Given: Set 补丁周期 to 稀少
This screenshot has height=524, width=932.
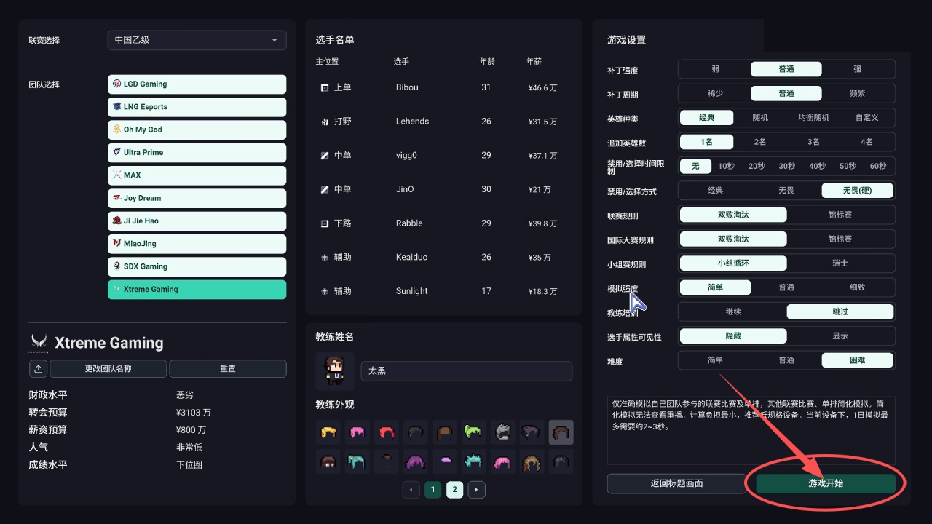Looking at the screenshot, I should pos(715,94).
